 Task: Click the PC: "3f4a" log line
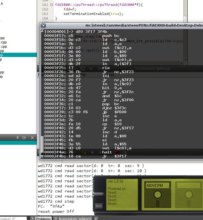[51, 206]
